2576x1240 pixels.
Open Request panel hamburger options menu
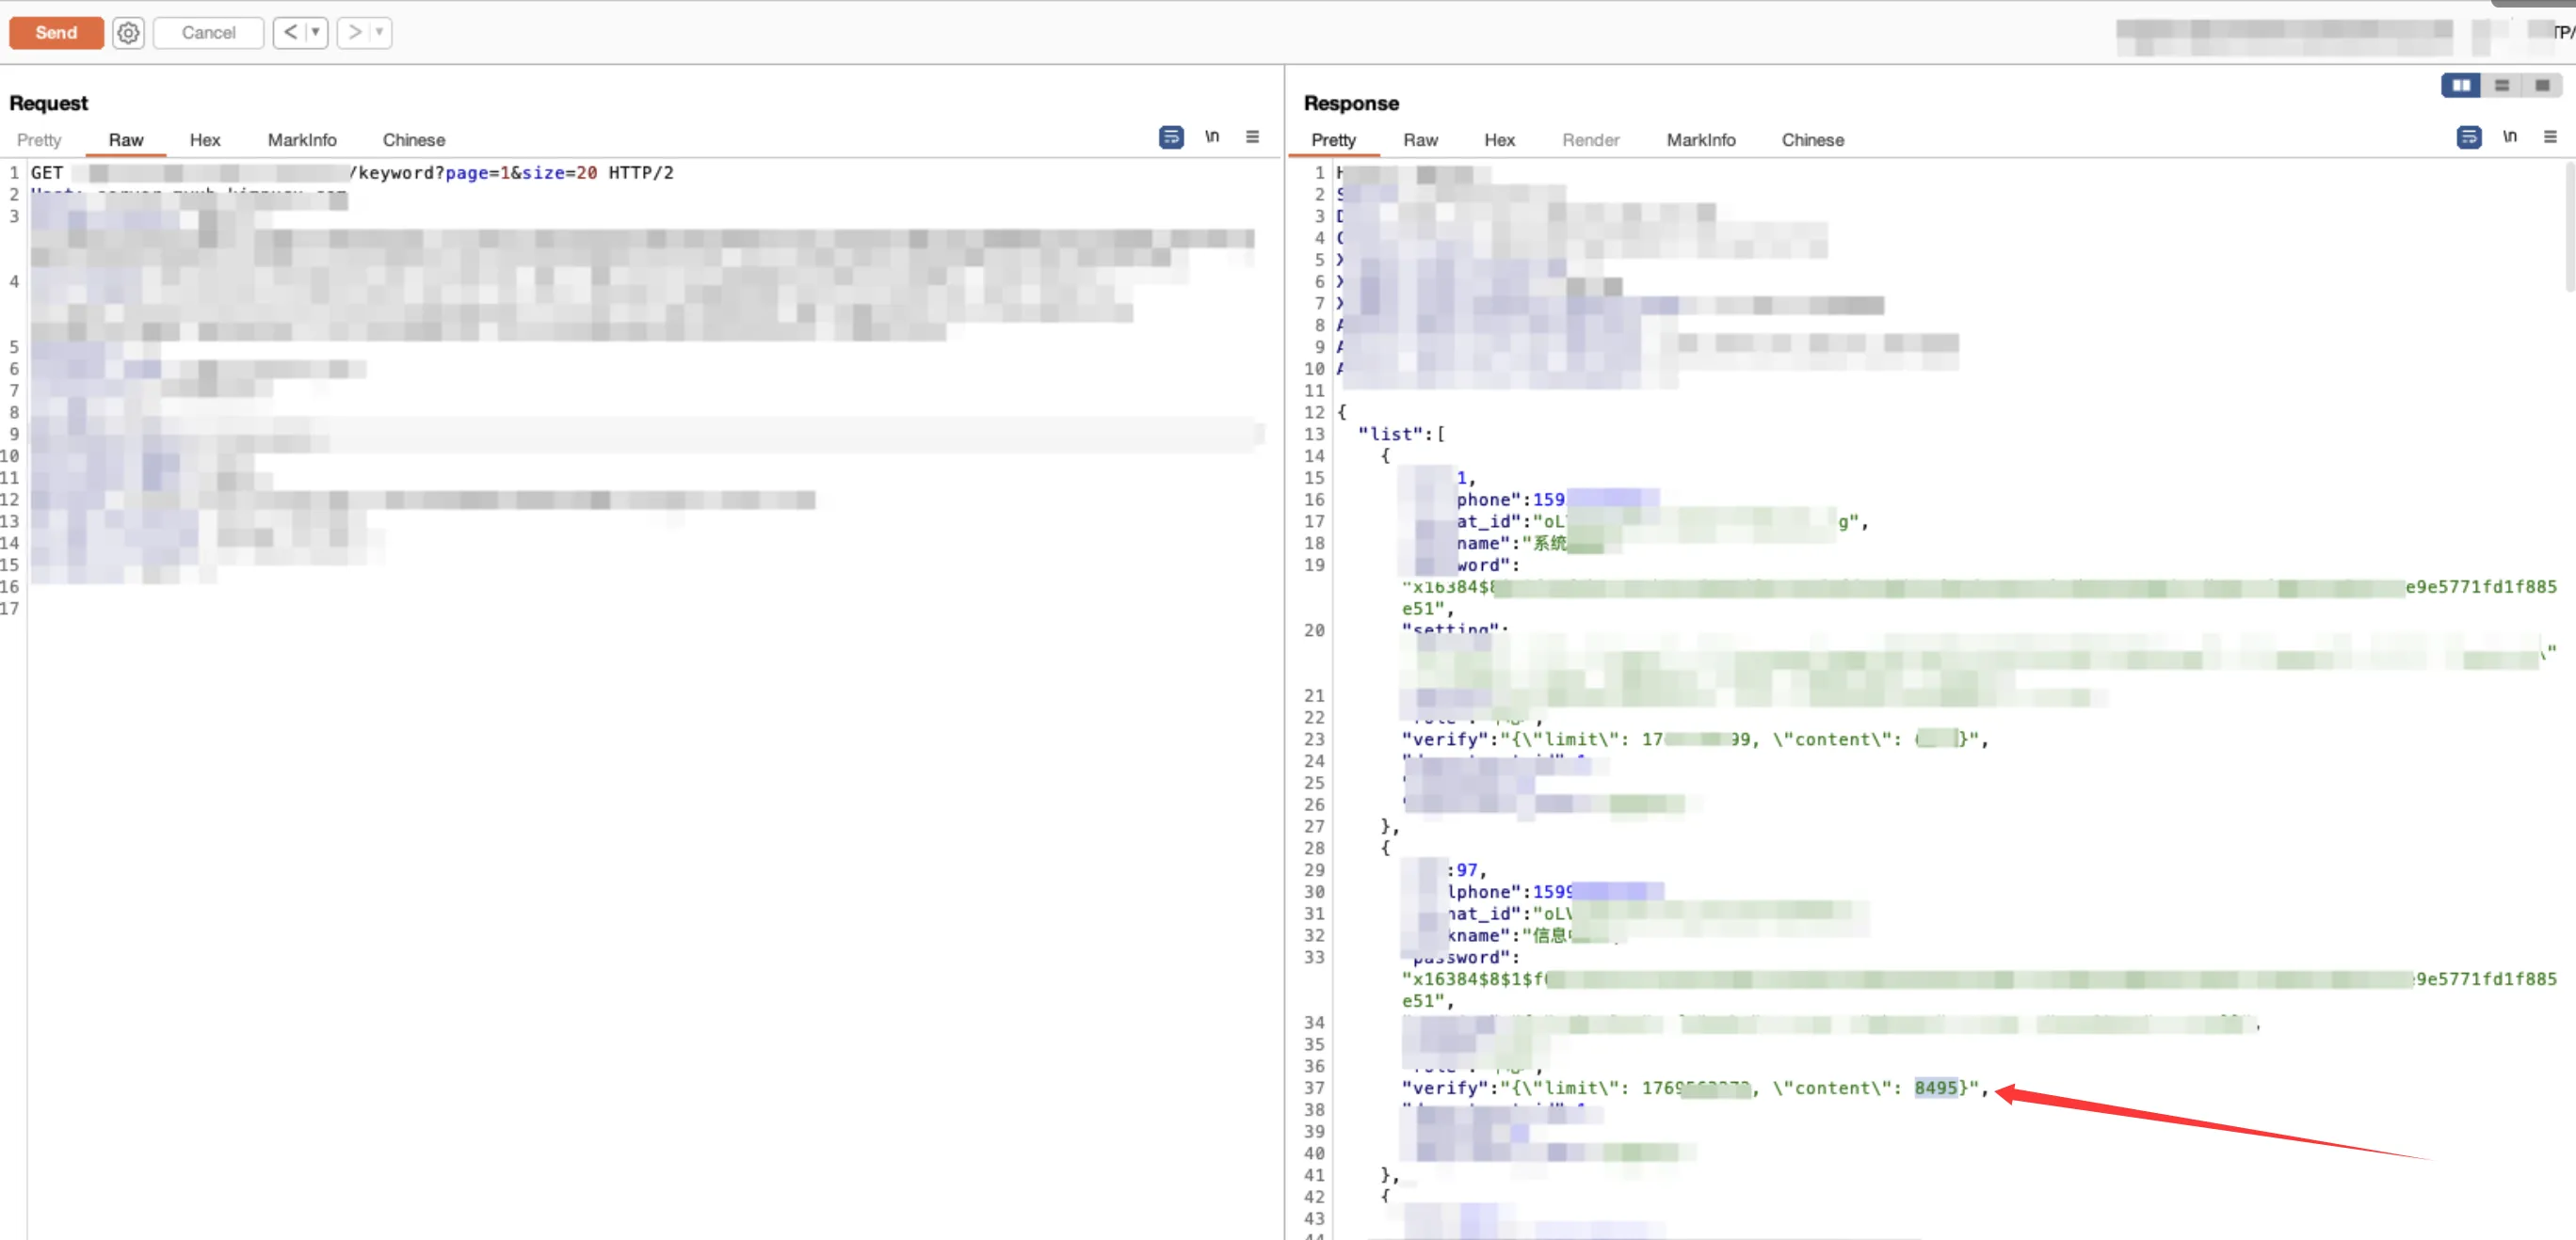tap(1252, 137)
